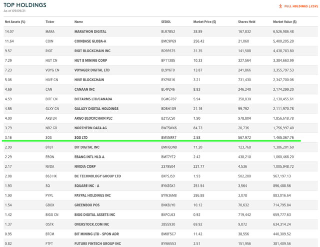The image size is (320, 247).
Task: Select PAYPAL HOLDINGS INC name cell
Action: point(92,195)
